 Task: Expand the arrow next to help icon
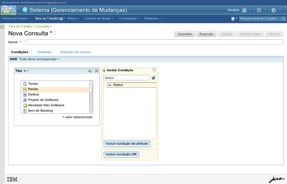pos(280,10)
